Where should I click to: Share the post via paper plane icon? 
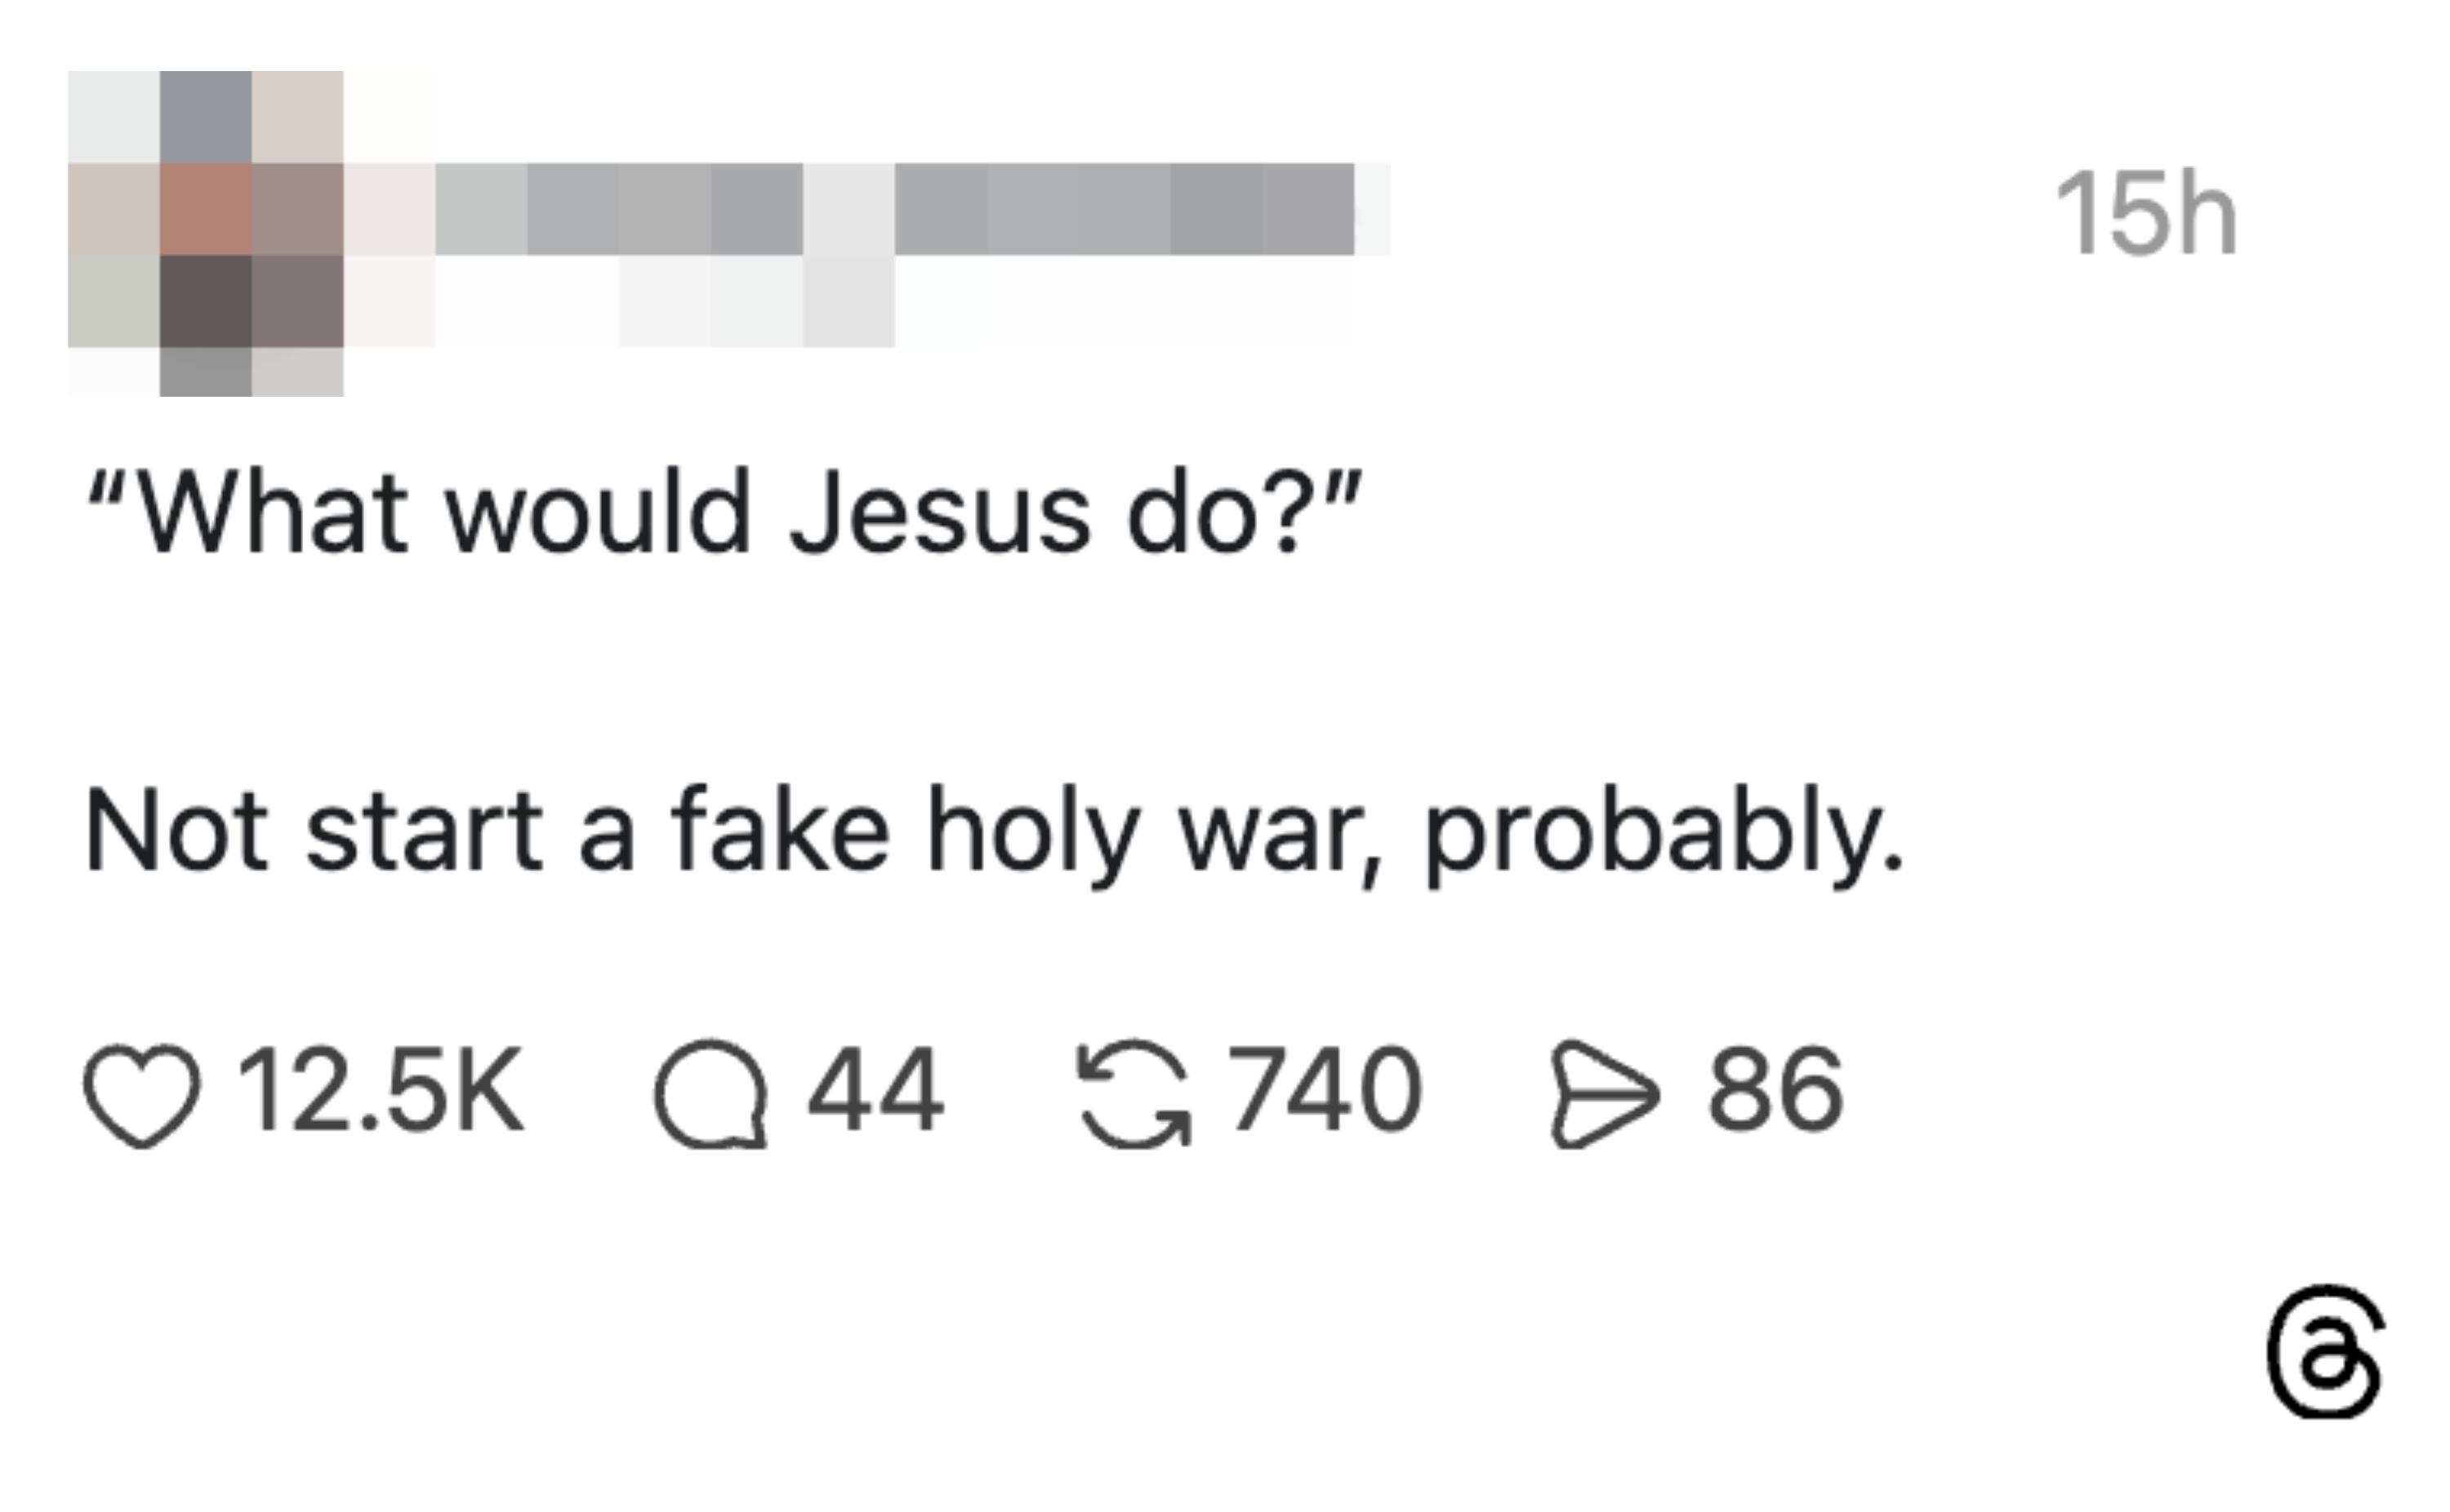pos(1604,1095)
